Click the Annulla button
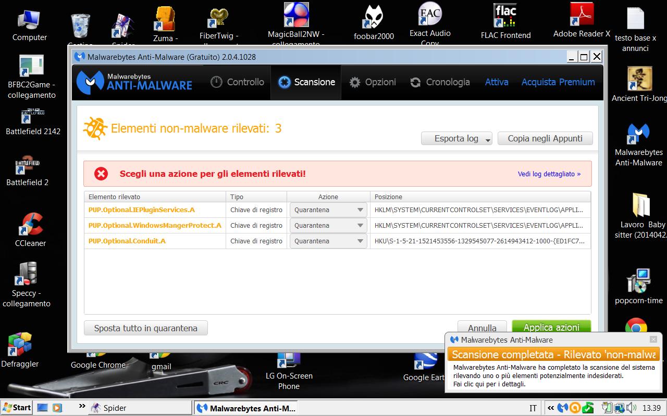This screenshot has height=416, width=667. tap(482, 328)
